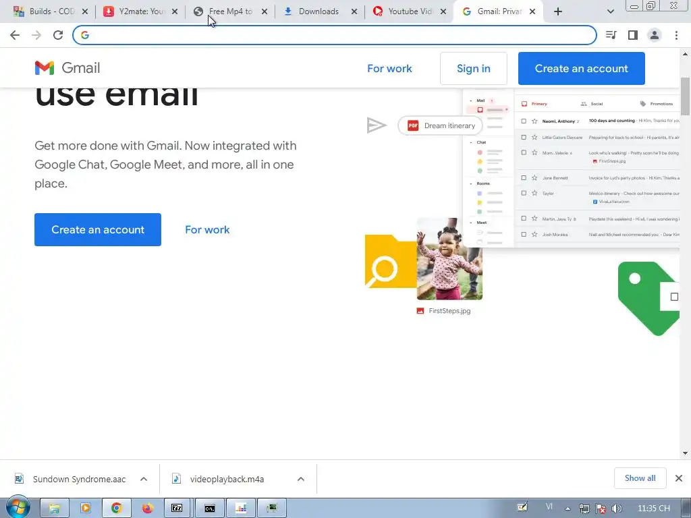691x518 pixels.
Task: Click header Create an account button
Action: click(x=581, y=68)
